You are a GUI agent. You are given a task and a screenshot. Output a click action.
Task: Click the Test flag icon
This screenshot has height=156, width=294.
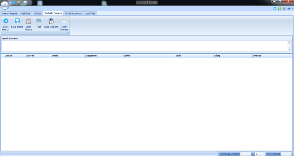point(39,21)
